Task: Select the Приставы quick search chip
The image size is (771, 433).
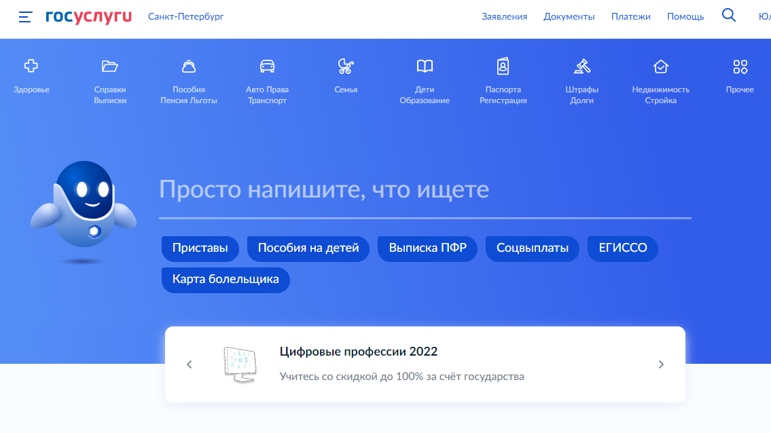Action: tap(200, 248)
